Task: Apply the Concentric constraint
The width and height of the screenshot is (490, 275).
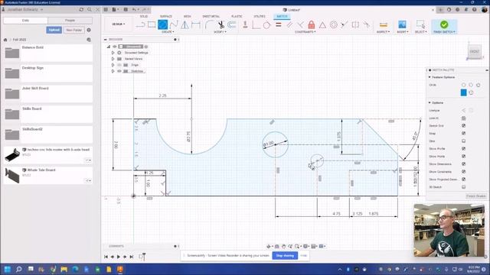Action: pos(334,24)
